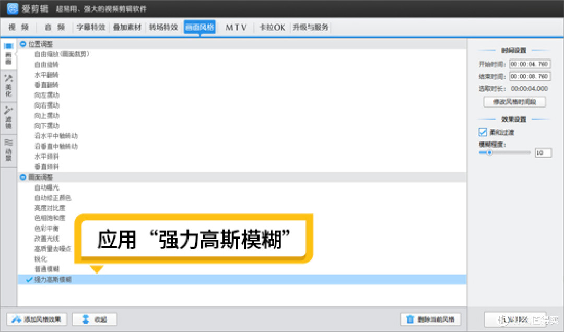Switch to the 字幕特效 tab
The height and width of the screenshot is (332, 564).
click(91, 27)
